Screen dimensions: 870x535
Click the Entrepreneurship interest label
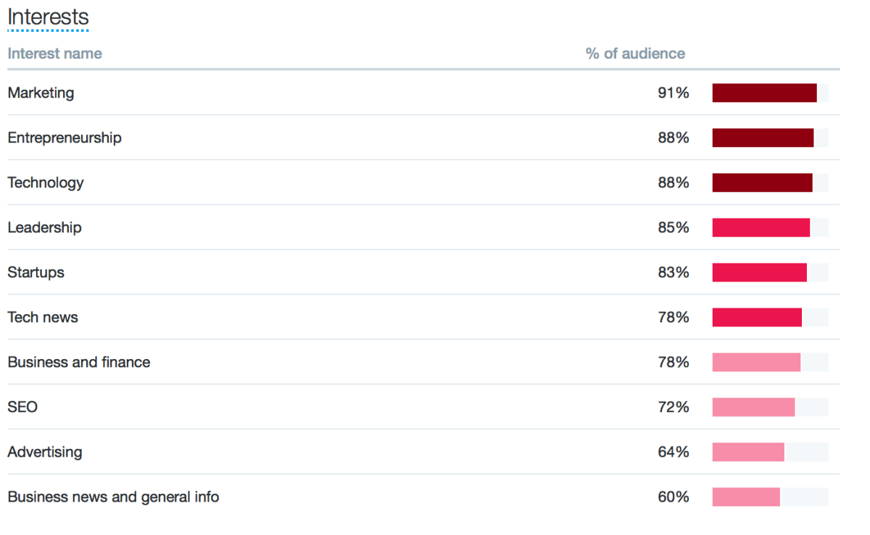[65, 138]
